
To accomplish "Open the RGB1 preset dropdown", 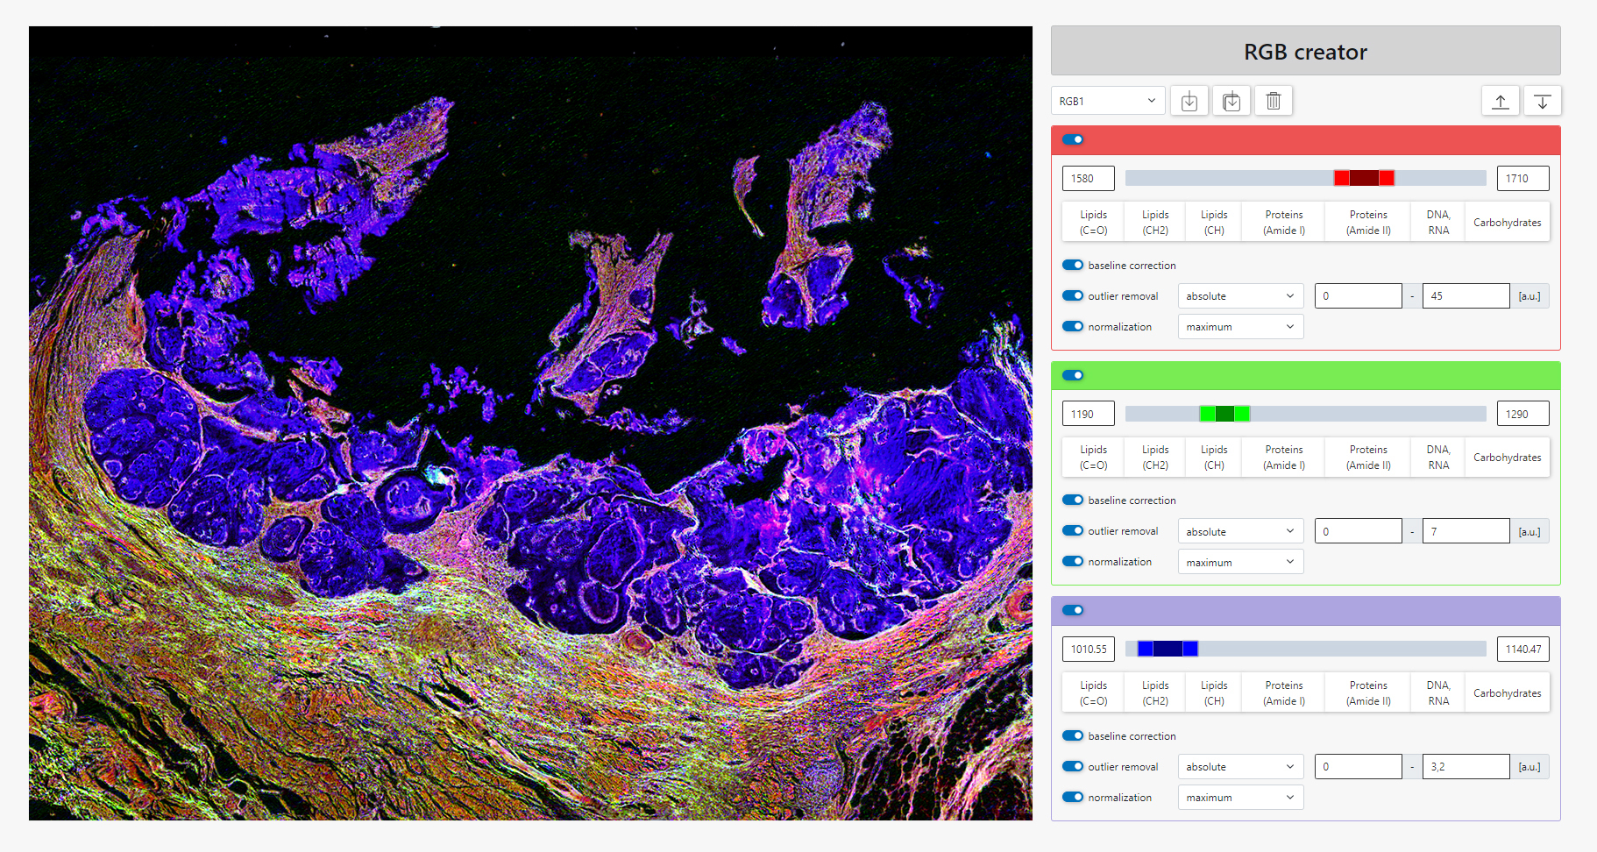I will (1108, 101).
